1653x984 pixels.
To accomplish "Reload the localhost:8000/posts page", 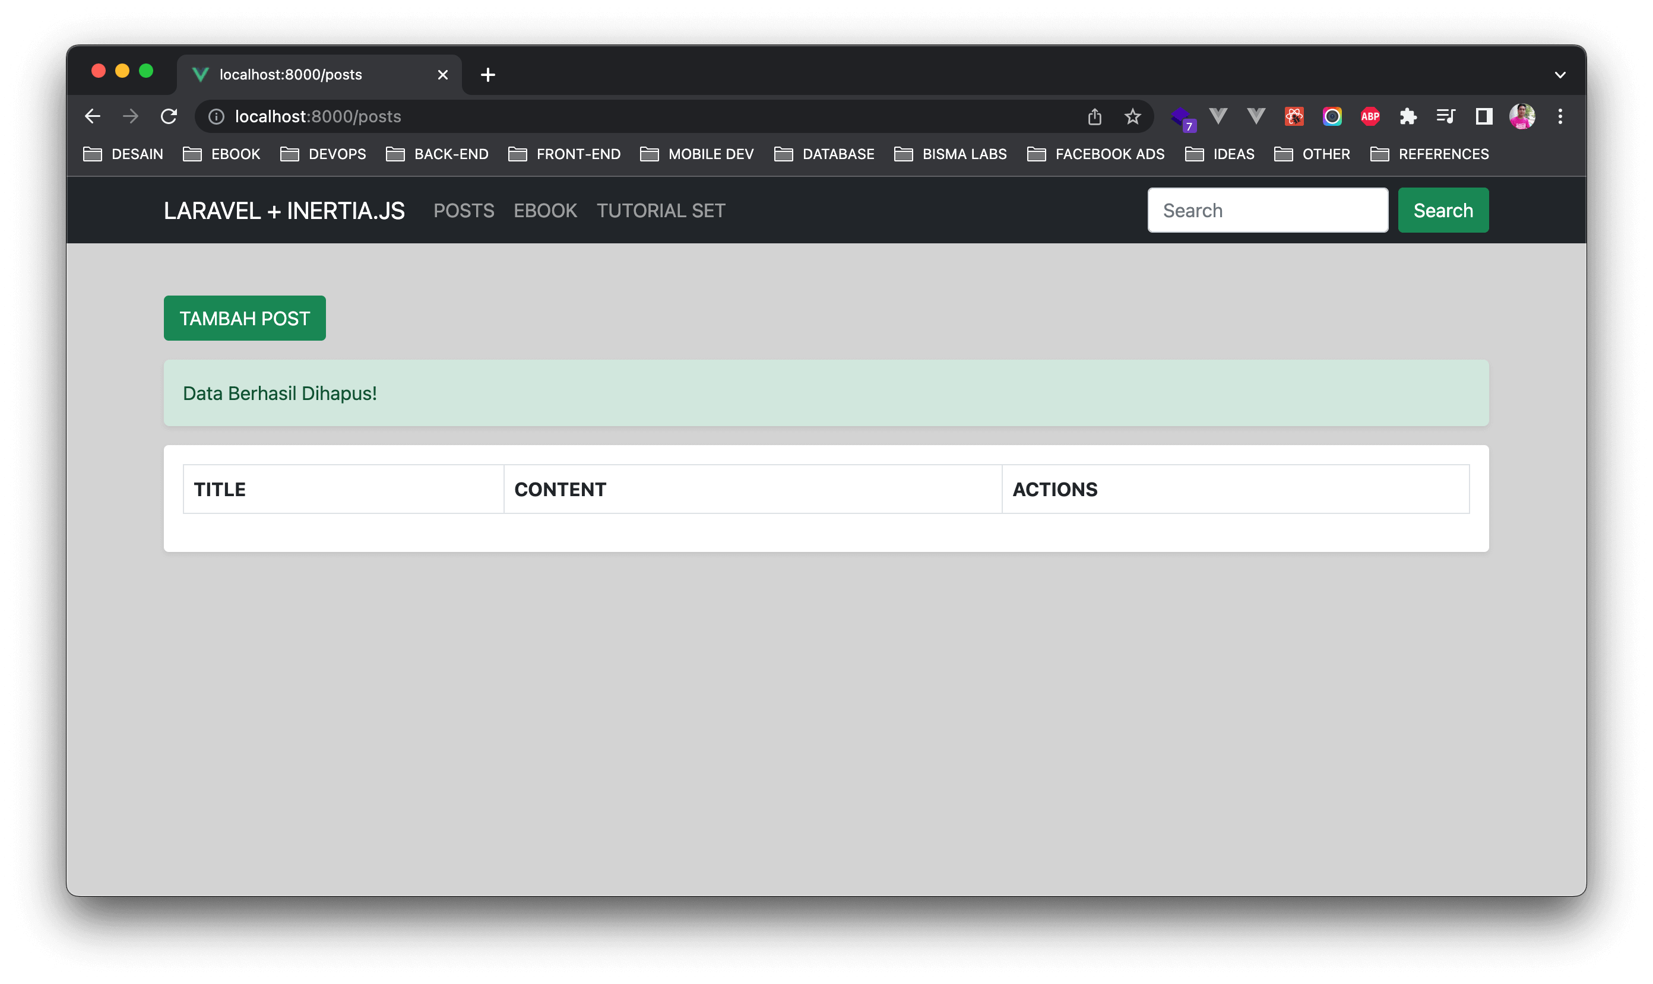I will (169, 116).
